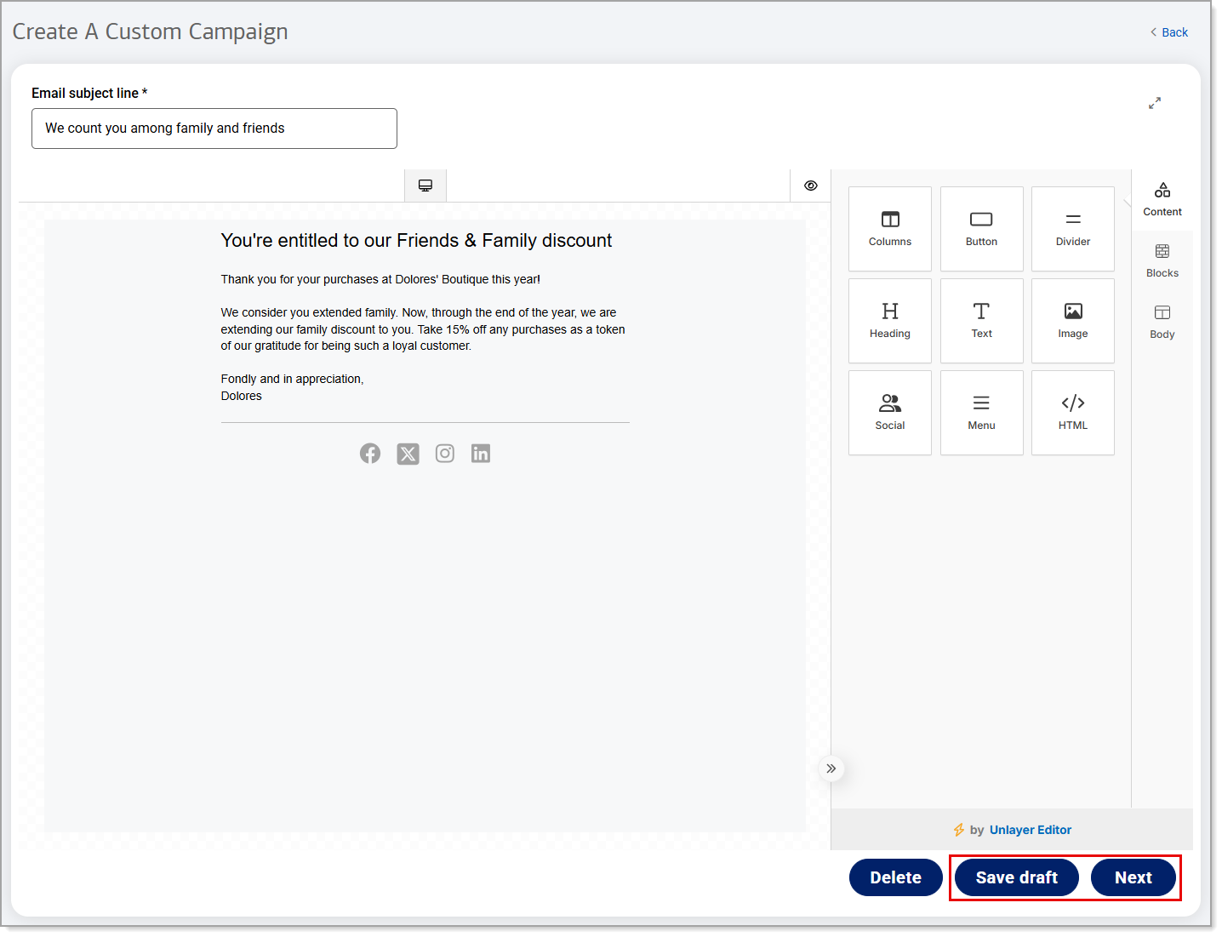Switch to desktop view mode
This screenshot has height=937, width=1222.
pyautogui.click(x=425, y=186)
